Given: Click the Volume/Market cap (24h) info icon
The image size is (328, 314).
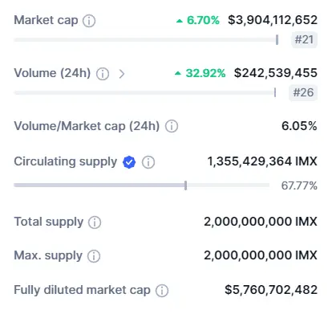Looking at the screenshot, I should 172,126.
